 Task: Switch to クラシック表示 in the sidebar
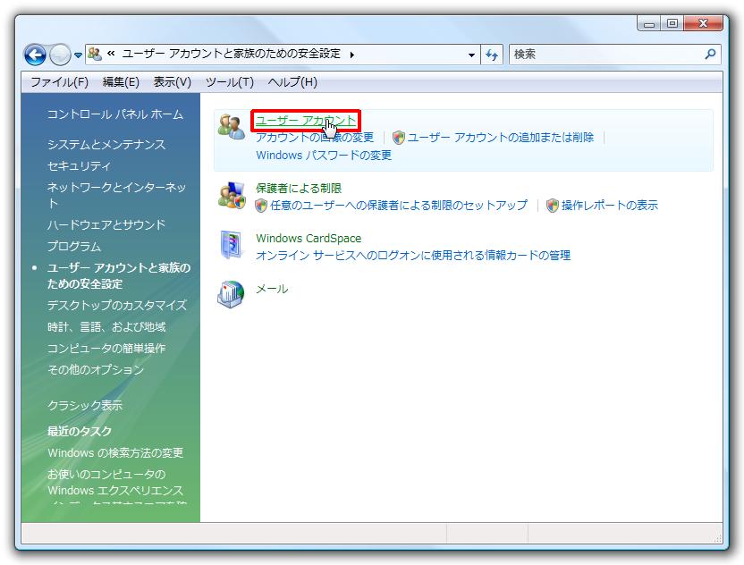tap(85, 406)
